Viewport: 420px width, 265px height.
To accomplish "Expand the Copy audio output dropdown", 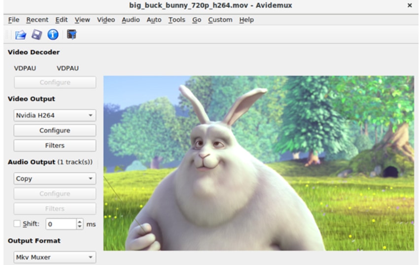I will 55,178.
